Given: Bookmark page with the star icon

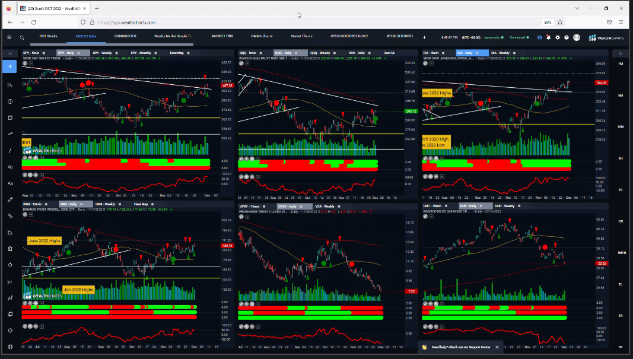Looking at the screenshot, I should tap(560, 22).
